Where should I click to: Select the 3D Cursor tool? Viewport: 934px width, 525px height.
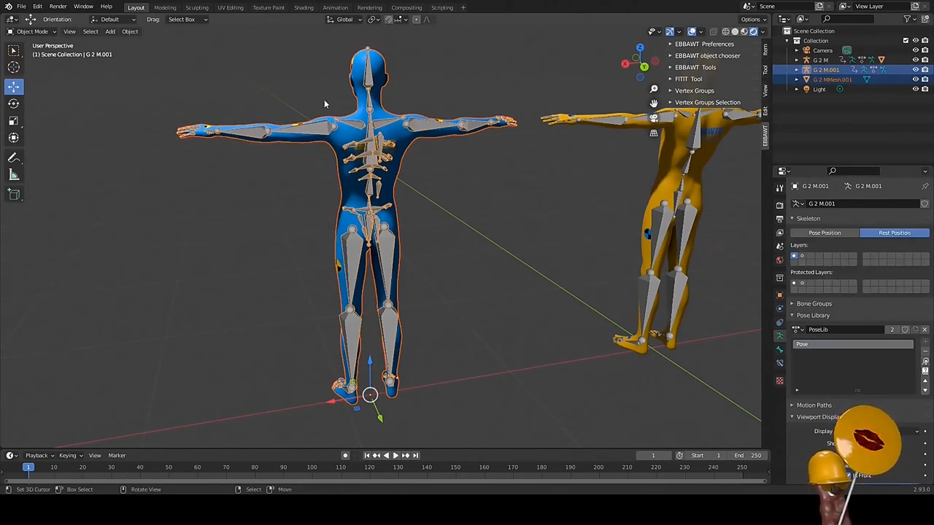click(x=13, y=67)
